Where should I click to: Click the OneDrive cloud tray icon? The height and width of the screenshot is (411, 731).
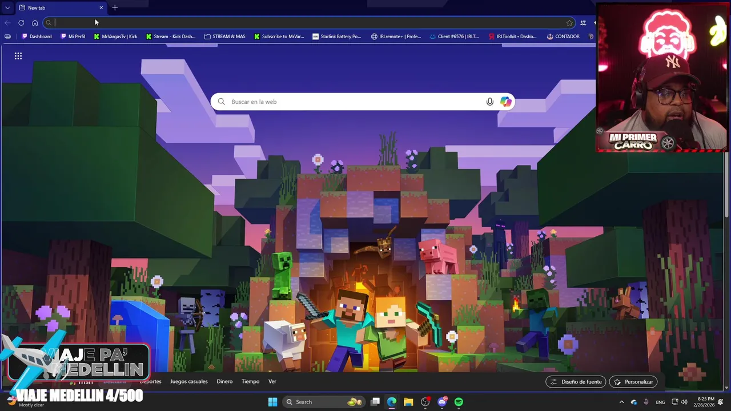[634, 402]
